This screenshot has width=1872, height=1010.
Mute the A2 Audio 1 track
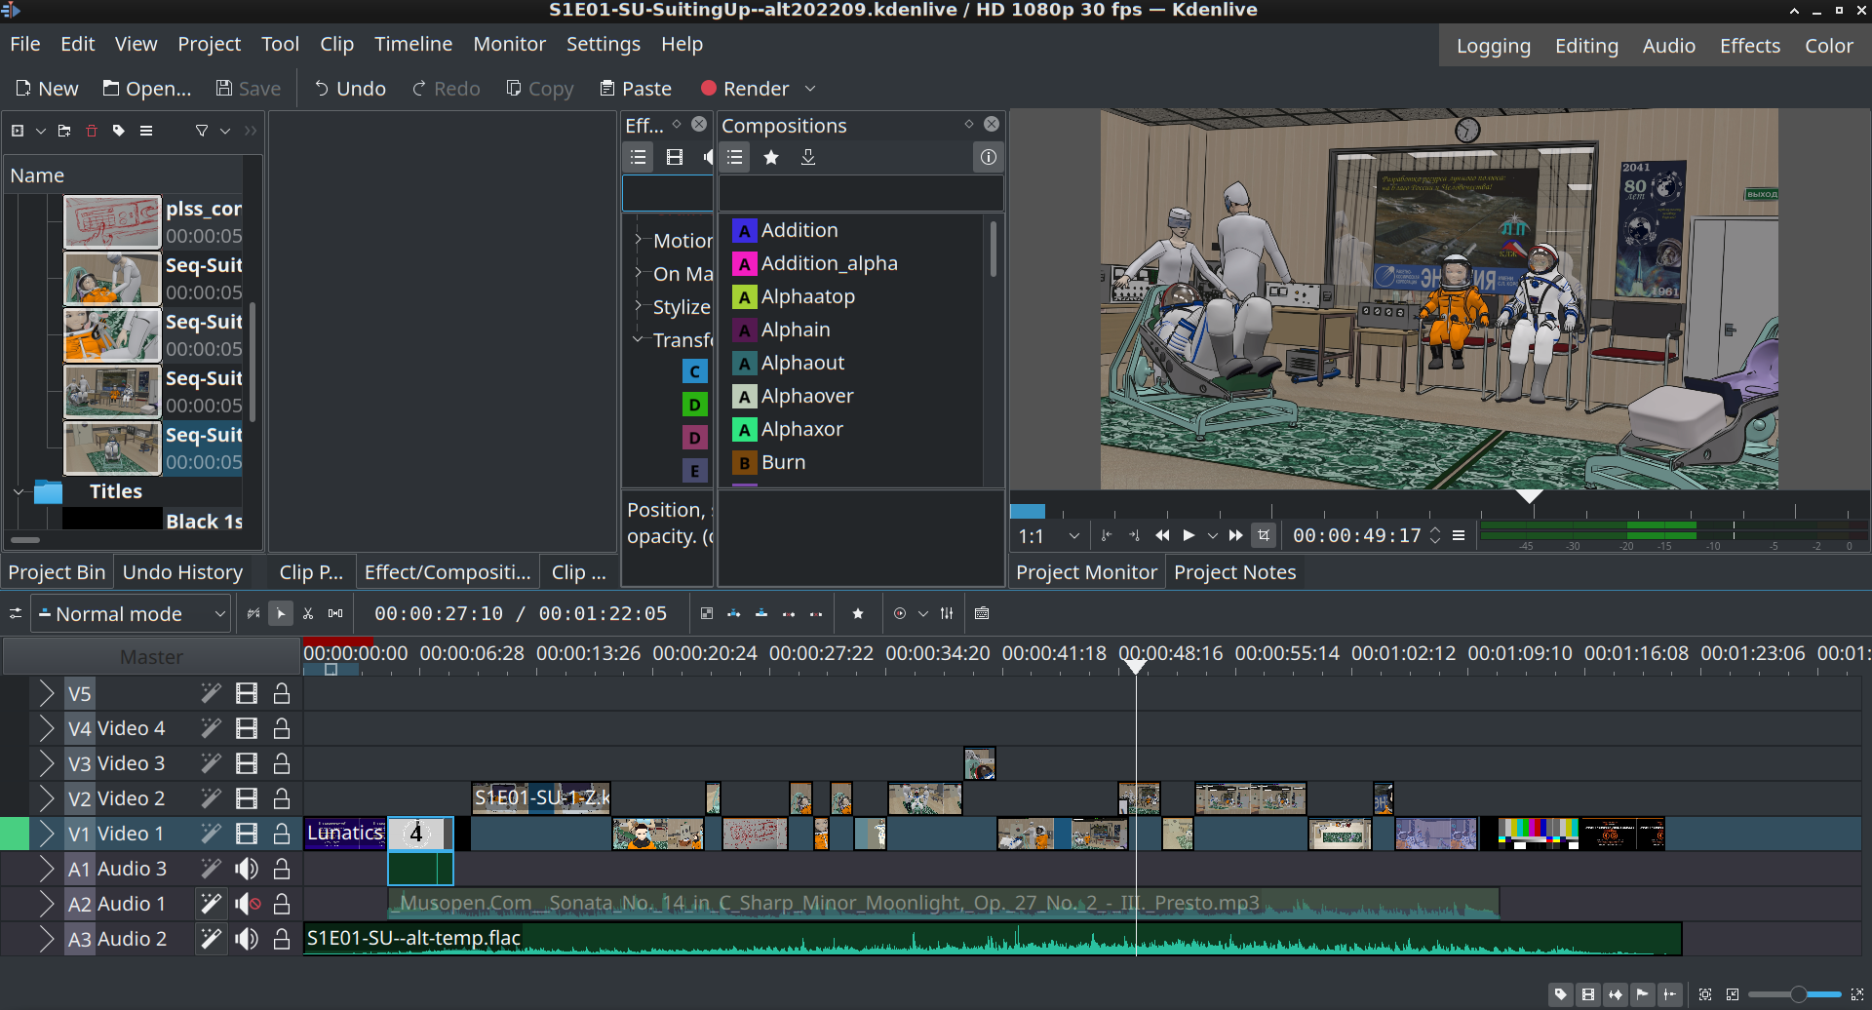[x=247, y=904]
